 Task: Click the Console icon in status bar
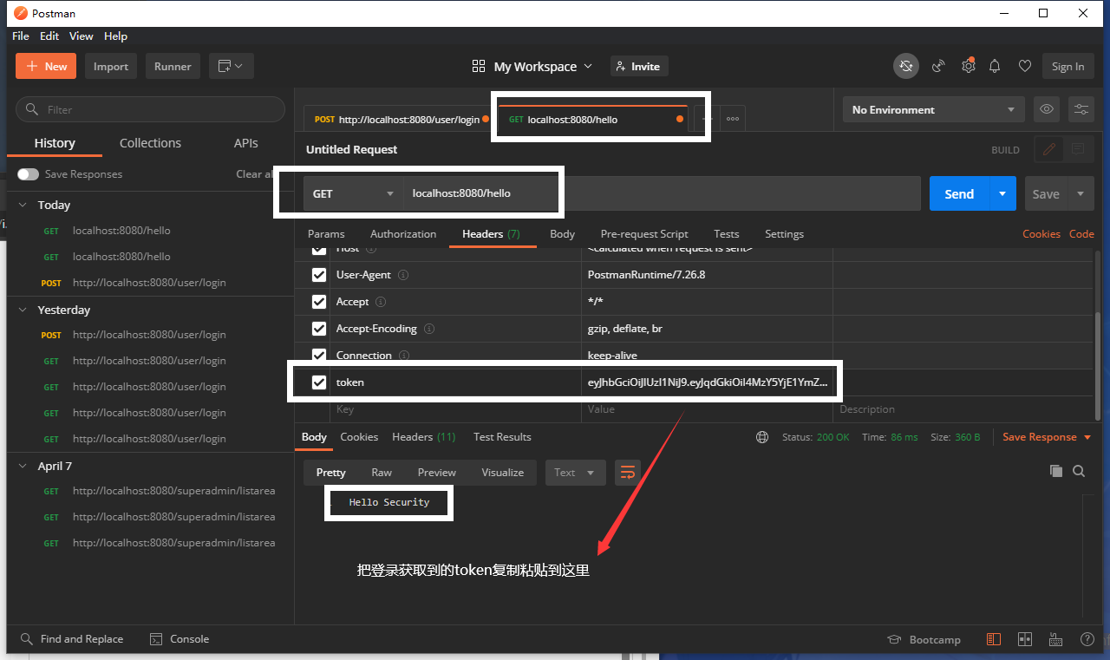coord(156,639)
